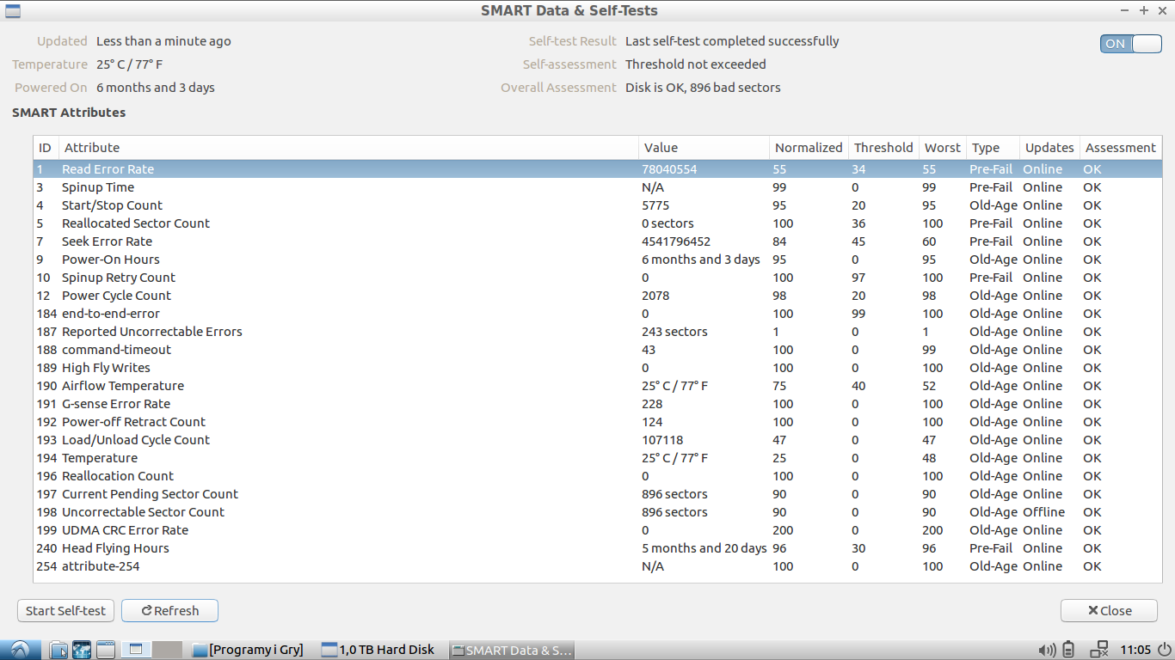The height and width of the screenshot is (660, 1175).
Task: Click the power logout icon in tray
Action: pos(1164,650)
